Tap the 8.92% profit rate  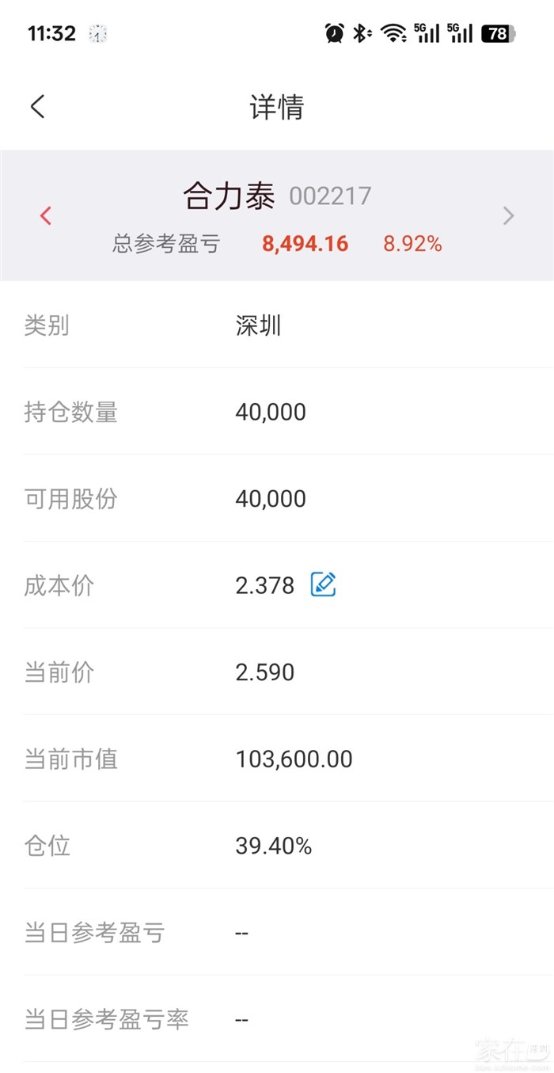tap(412, 244)
